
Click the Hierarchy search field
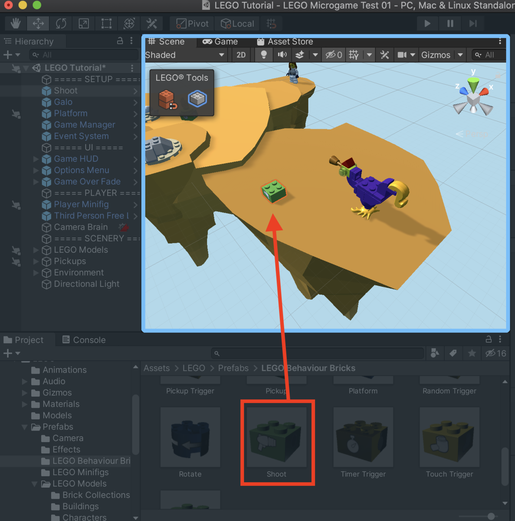(84, 55)
